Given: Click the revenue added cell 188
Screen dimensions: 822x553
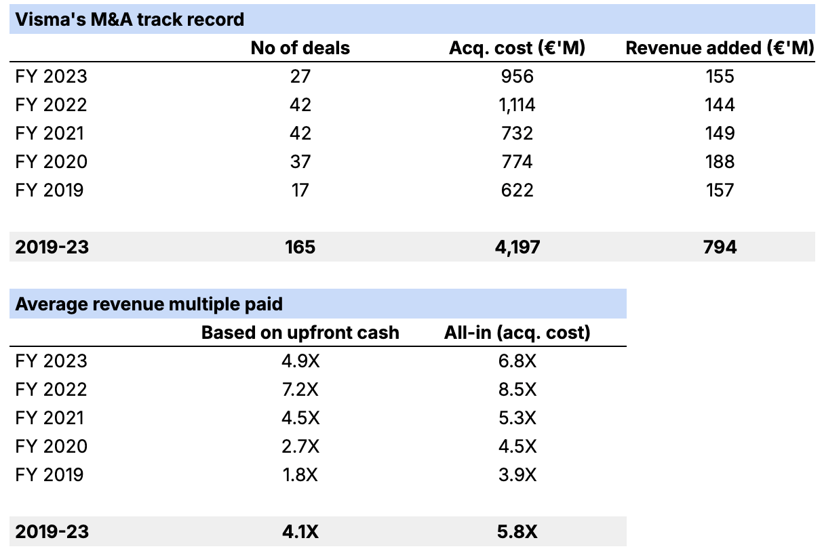Looking at the screenshot, I should click(720, 161).
